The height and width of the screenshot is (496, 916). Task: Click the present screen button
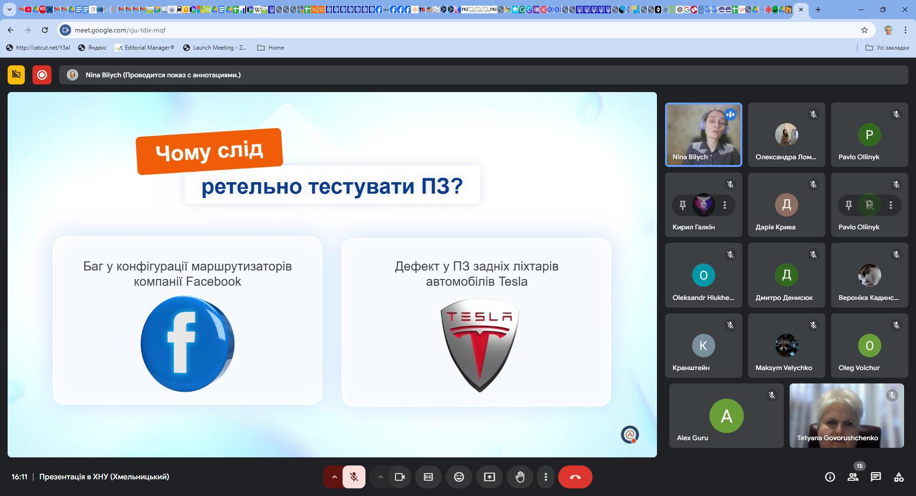[x=489, y=477]
